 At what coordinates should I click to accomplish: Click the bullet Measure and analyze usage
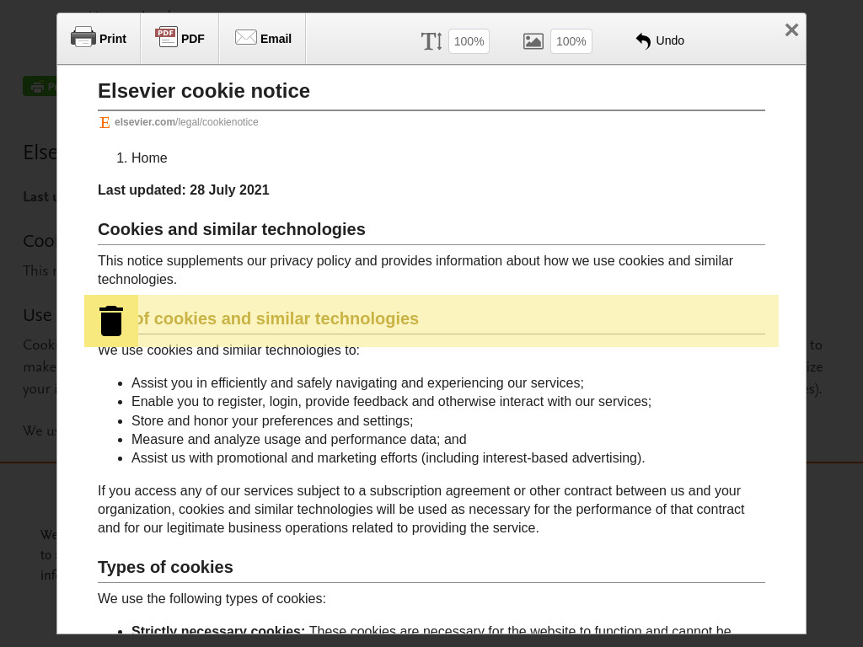click(x=298, y=440)
